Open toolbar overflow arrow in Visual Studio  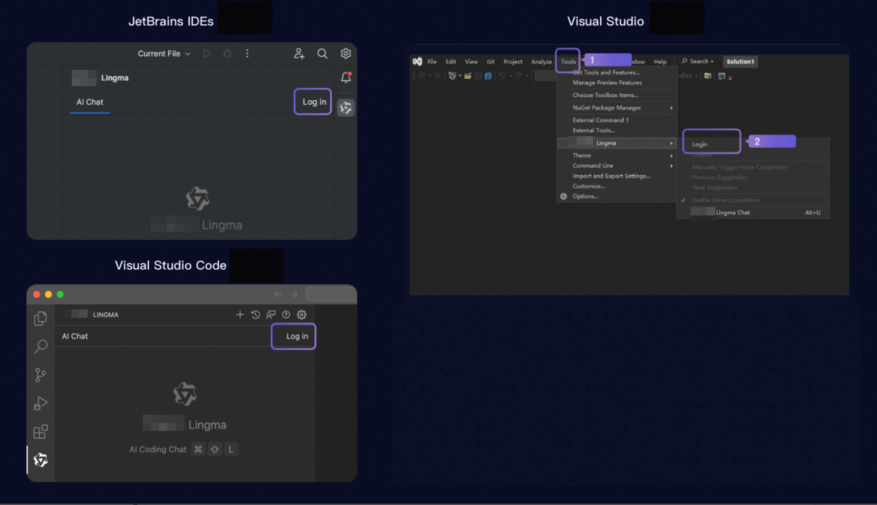(730, 78)
